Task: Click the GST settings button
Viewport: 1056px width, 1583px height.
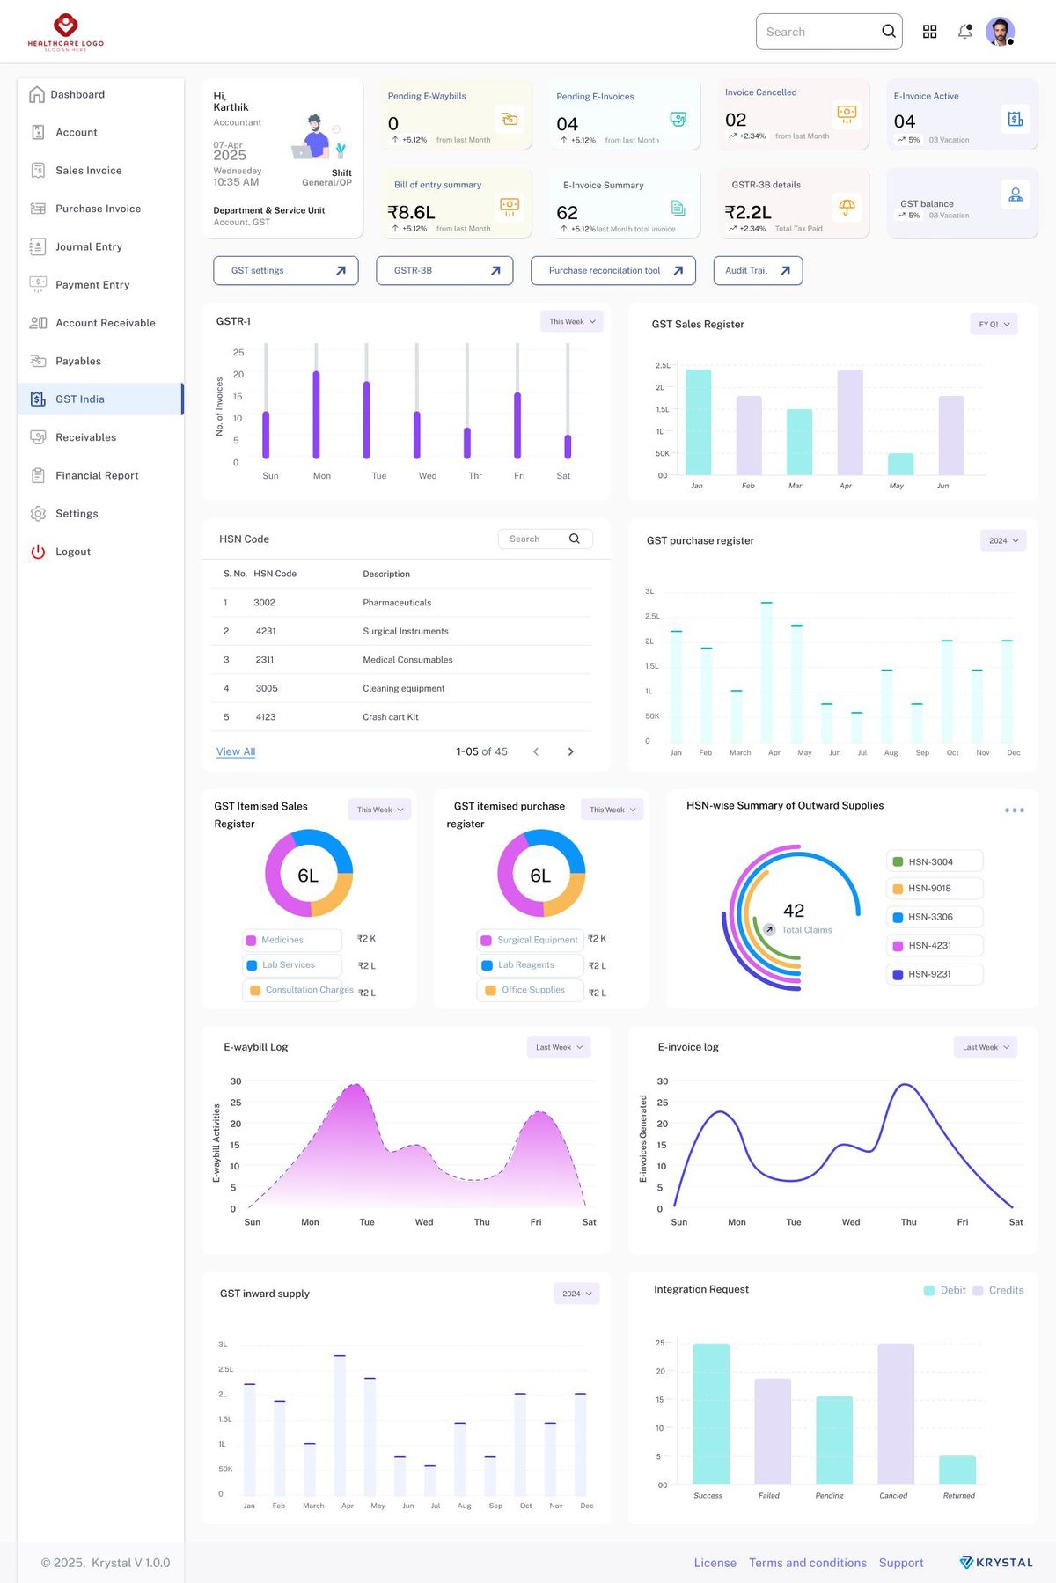Action: tap(286, 270)
